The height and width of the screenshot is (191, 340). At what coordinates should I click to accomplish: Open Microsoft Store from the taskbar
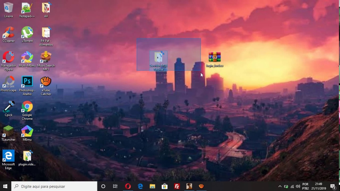tap(165, 186)
